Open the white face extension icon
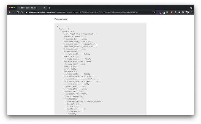 click(x=175, y=12)
